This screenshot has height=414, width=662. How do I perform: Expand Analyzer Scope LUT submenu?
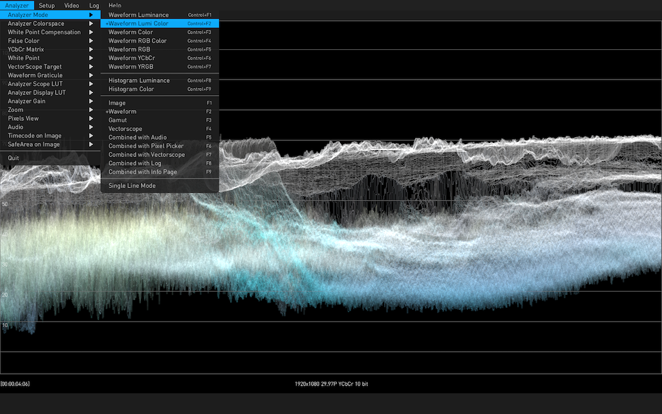[x=35, y=84]
